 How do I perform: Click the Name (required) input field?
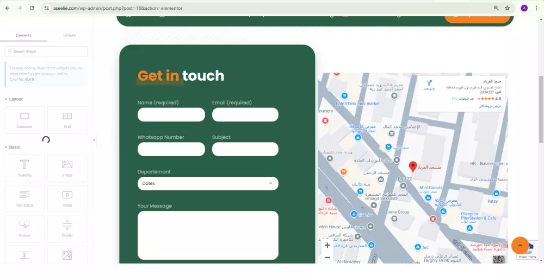click(171, 114)
